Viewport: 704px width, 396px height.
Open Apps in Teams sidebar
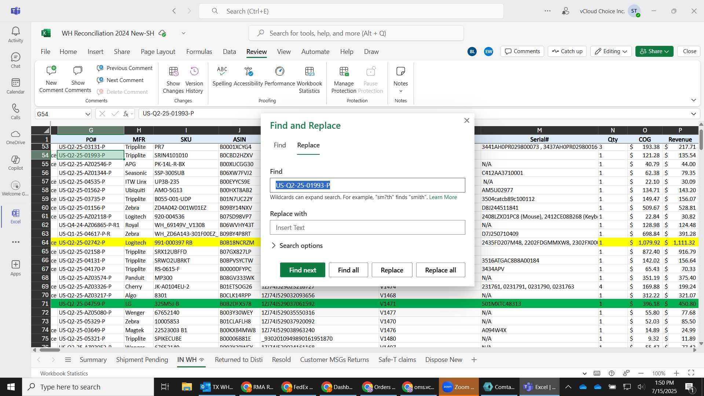coord(15,268)
